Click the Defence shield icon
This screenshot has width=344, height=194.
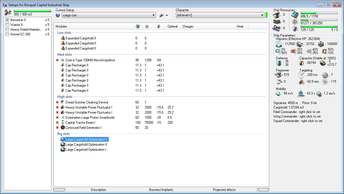[279, 63]
